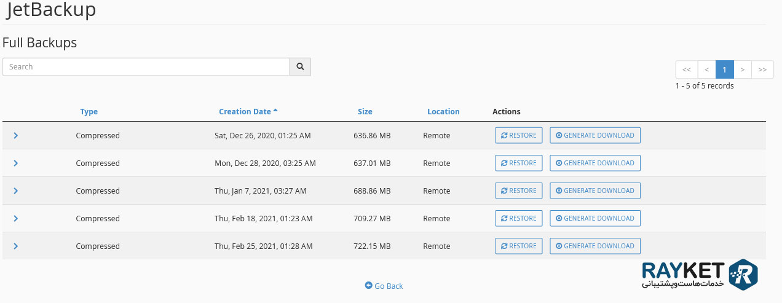
Task: Sort table by Location column
Action: click(443, 112)
